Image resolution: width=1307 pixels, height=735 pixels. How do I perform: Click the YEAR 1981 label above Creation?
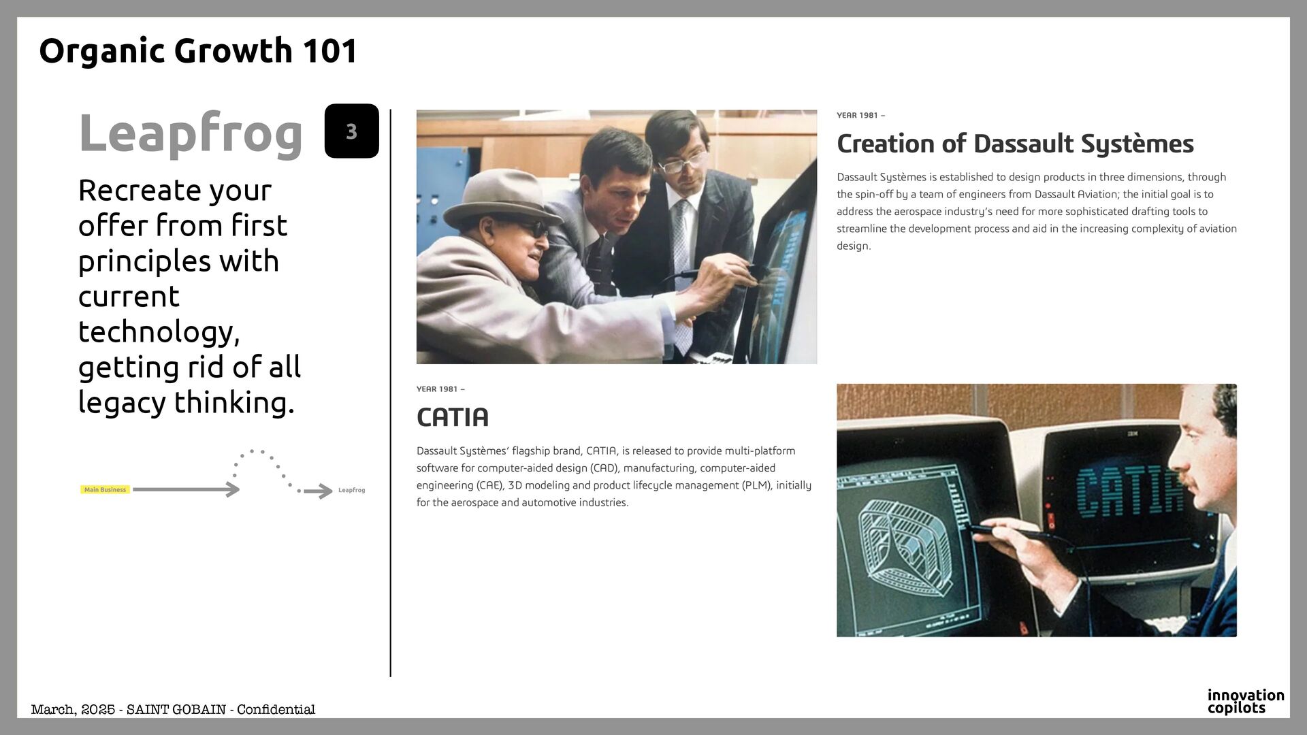[860, 116]
